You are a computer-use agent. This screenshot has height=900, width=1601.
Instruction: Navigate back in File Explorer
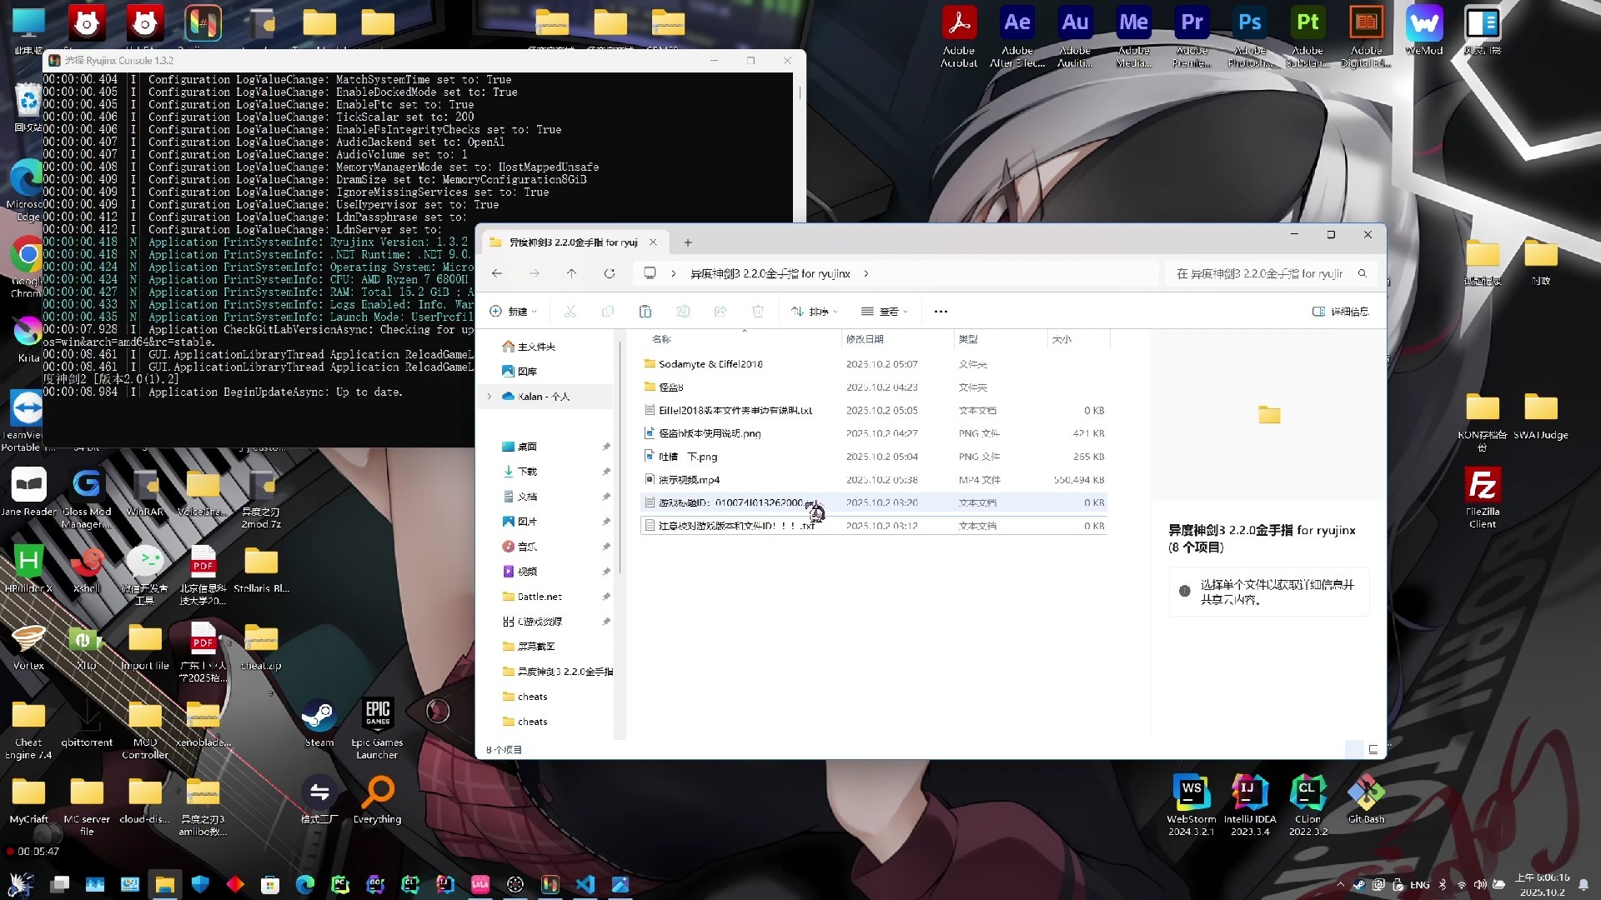497,273
